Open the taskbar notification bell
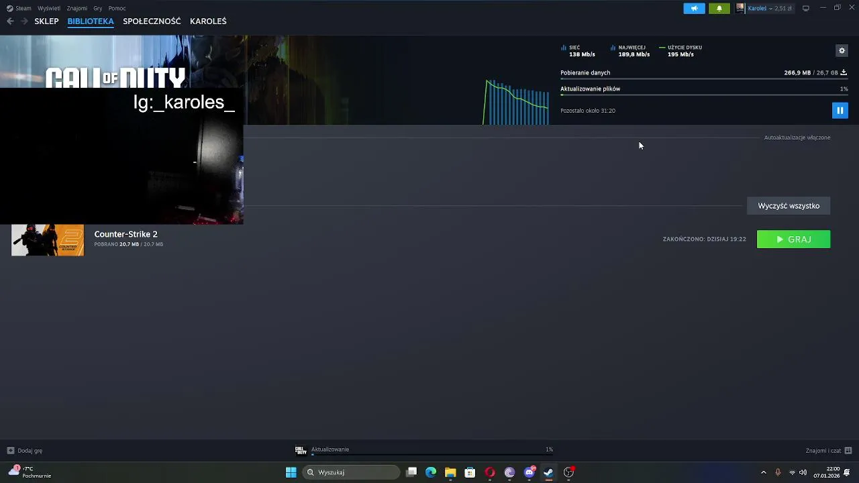 pyautogui.click(x=848, y=472)
